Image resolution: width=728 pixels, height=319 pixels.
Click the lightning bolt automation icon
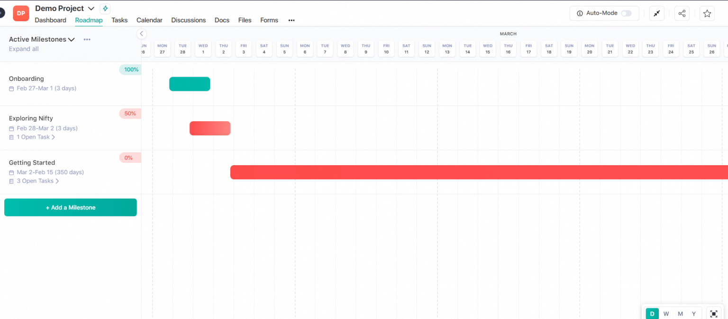pos(105,9)
